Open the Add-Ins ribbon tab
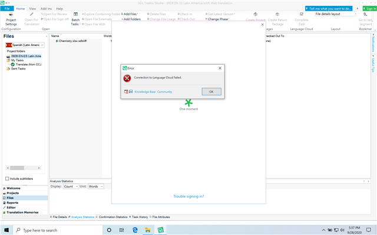Viewport: 377px width, 235px height. point(46,9)
